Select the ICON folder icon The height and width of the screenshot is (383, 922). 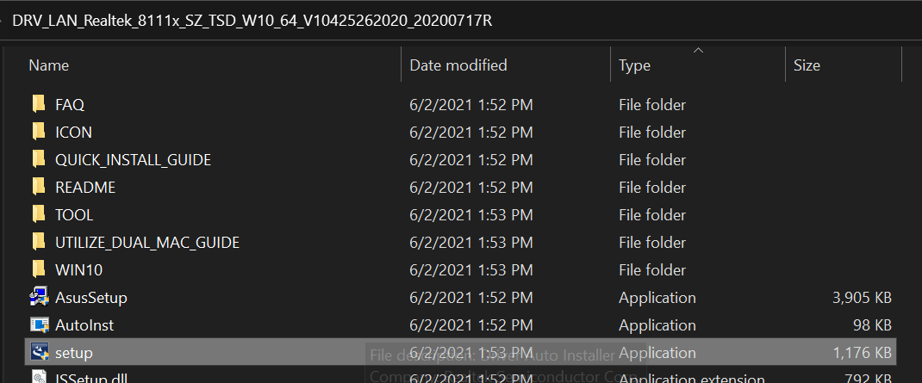click(x=39, y=132)
